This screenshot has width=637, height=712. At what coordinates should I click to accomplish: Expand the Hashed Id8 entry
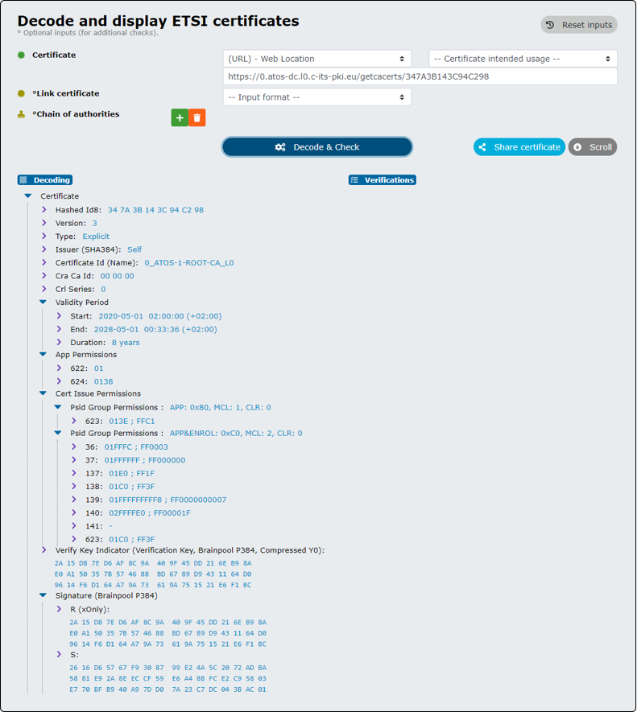43,210
